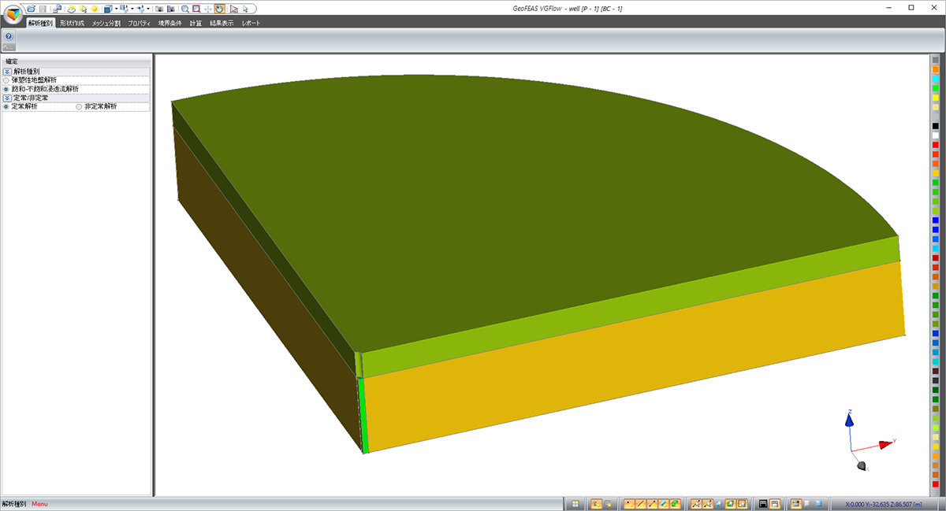Collapse the 定常/非定常 section
The image size is (946, 511).
(x=7, y=98)
